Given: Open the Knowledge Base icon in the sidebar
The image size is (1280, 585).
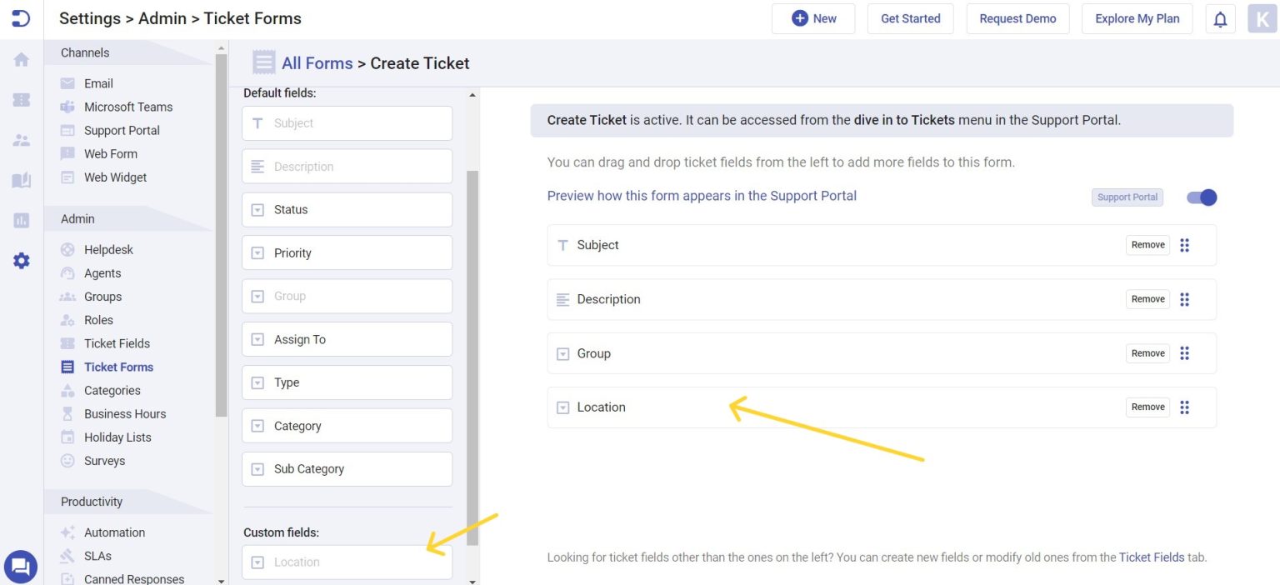Looking at the screenshot, I should 21,179.
